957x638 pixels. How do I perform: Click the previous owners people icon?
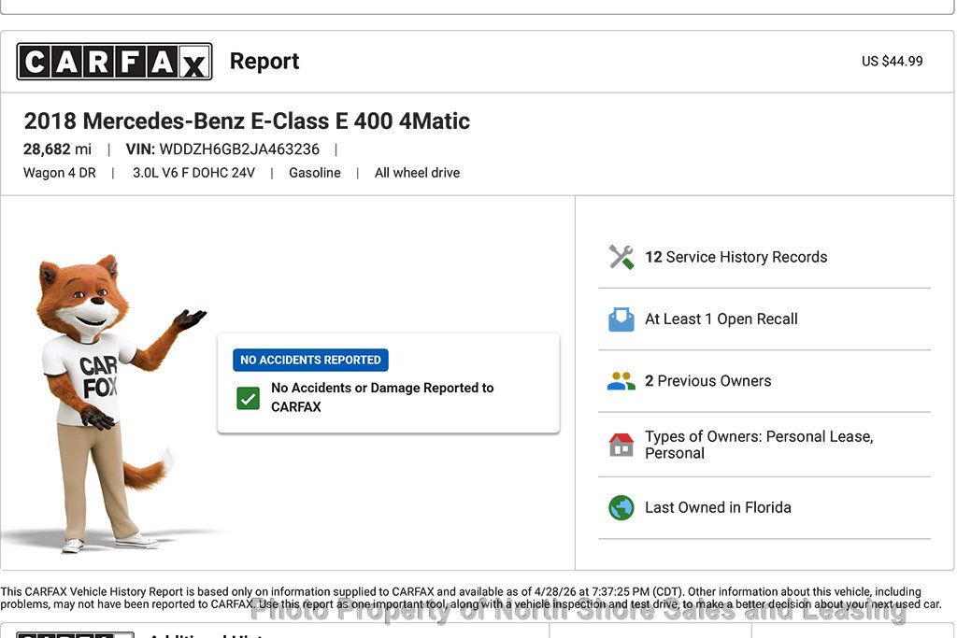tap(621, 381)
